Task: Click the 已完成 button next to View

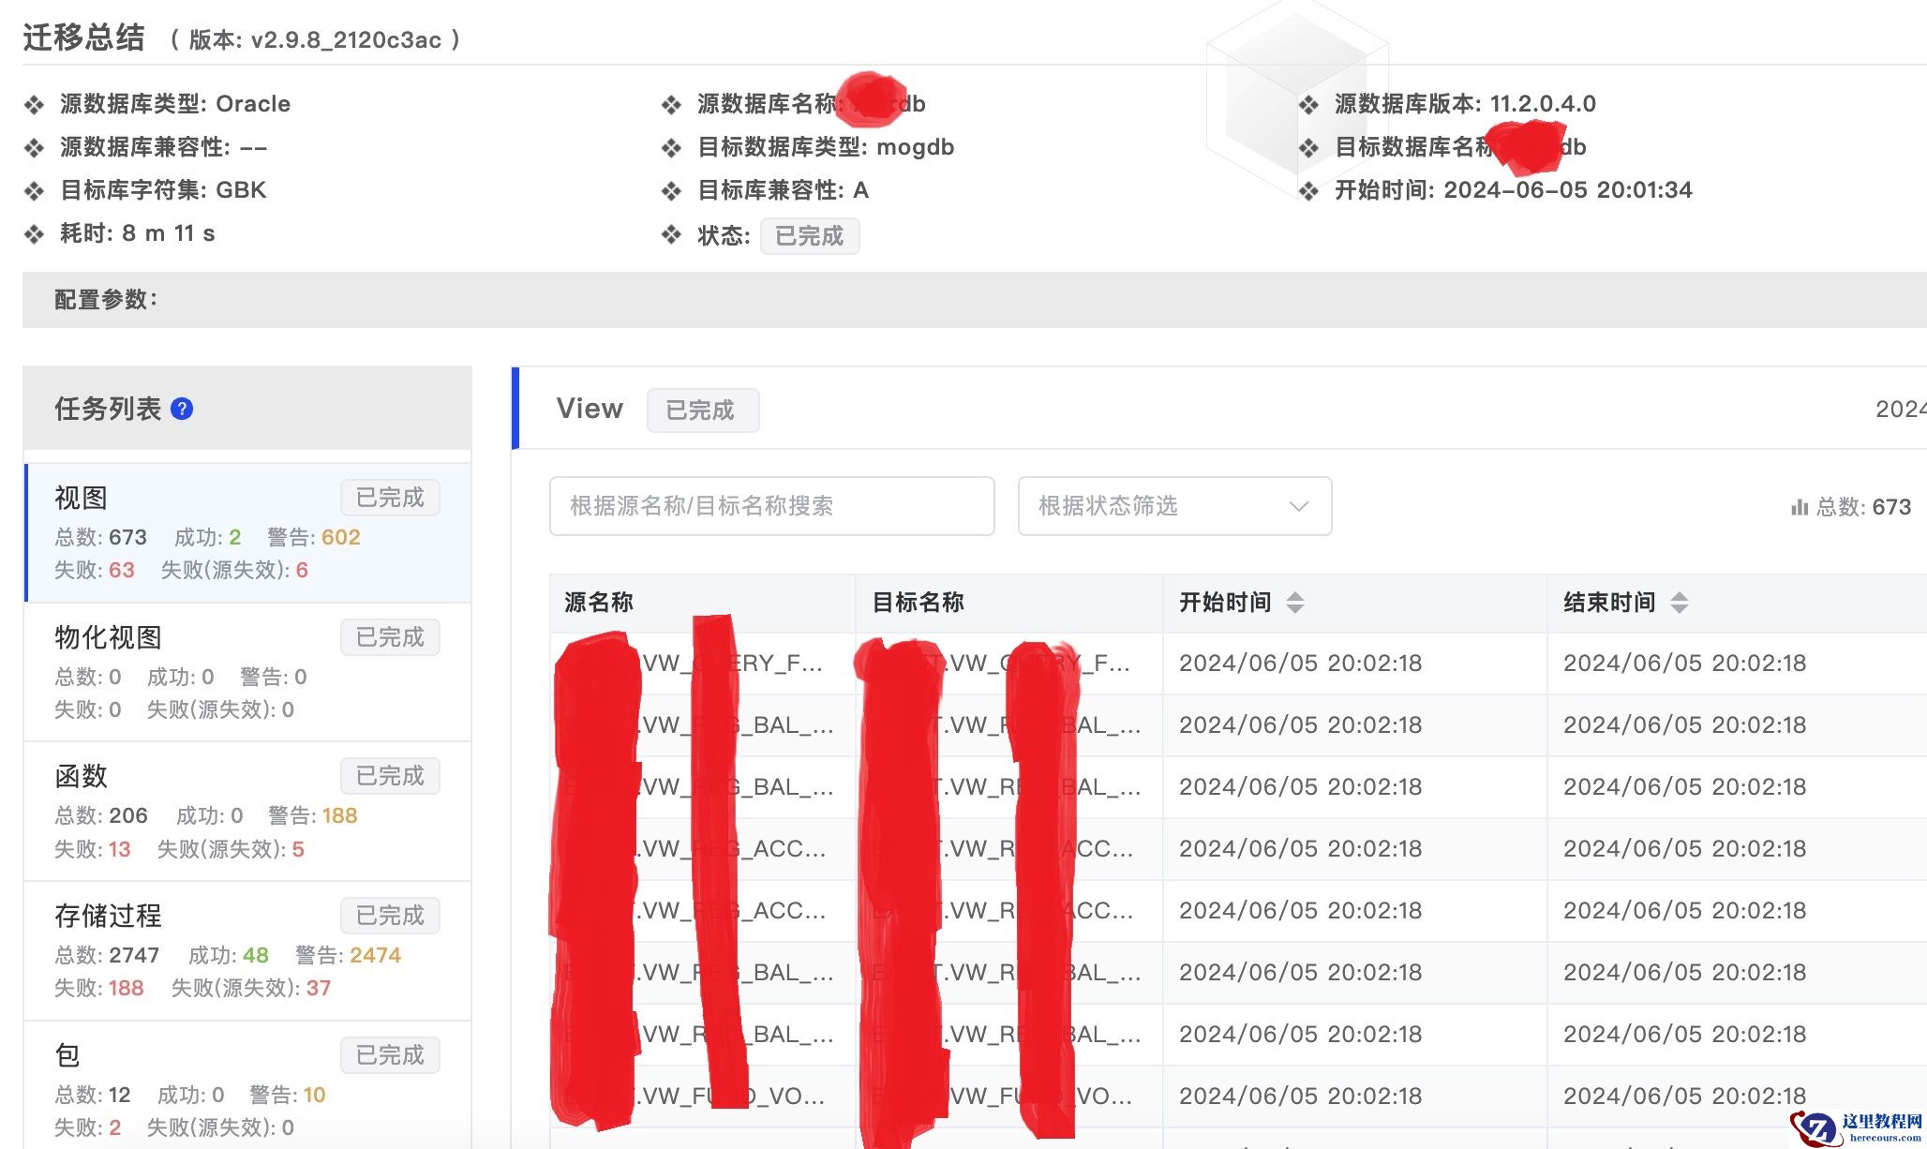Action: pyautogui.click(x=702, y=410)
